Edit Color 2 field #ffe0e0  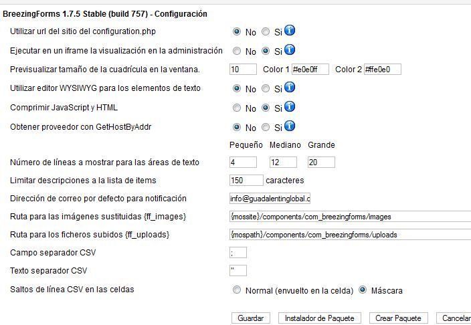383,70
